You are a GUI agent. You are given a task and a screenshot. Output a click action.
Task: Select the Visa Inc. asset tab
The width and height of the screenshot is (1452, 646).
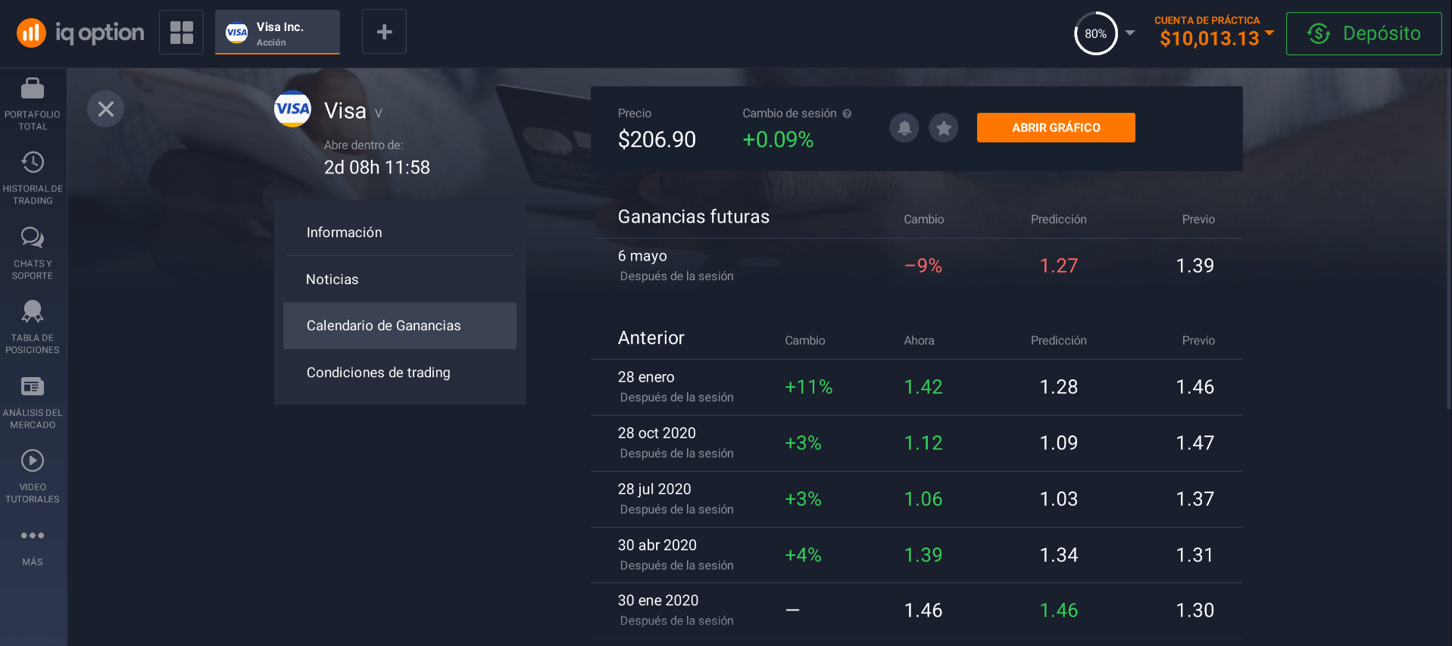point(277,33)
